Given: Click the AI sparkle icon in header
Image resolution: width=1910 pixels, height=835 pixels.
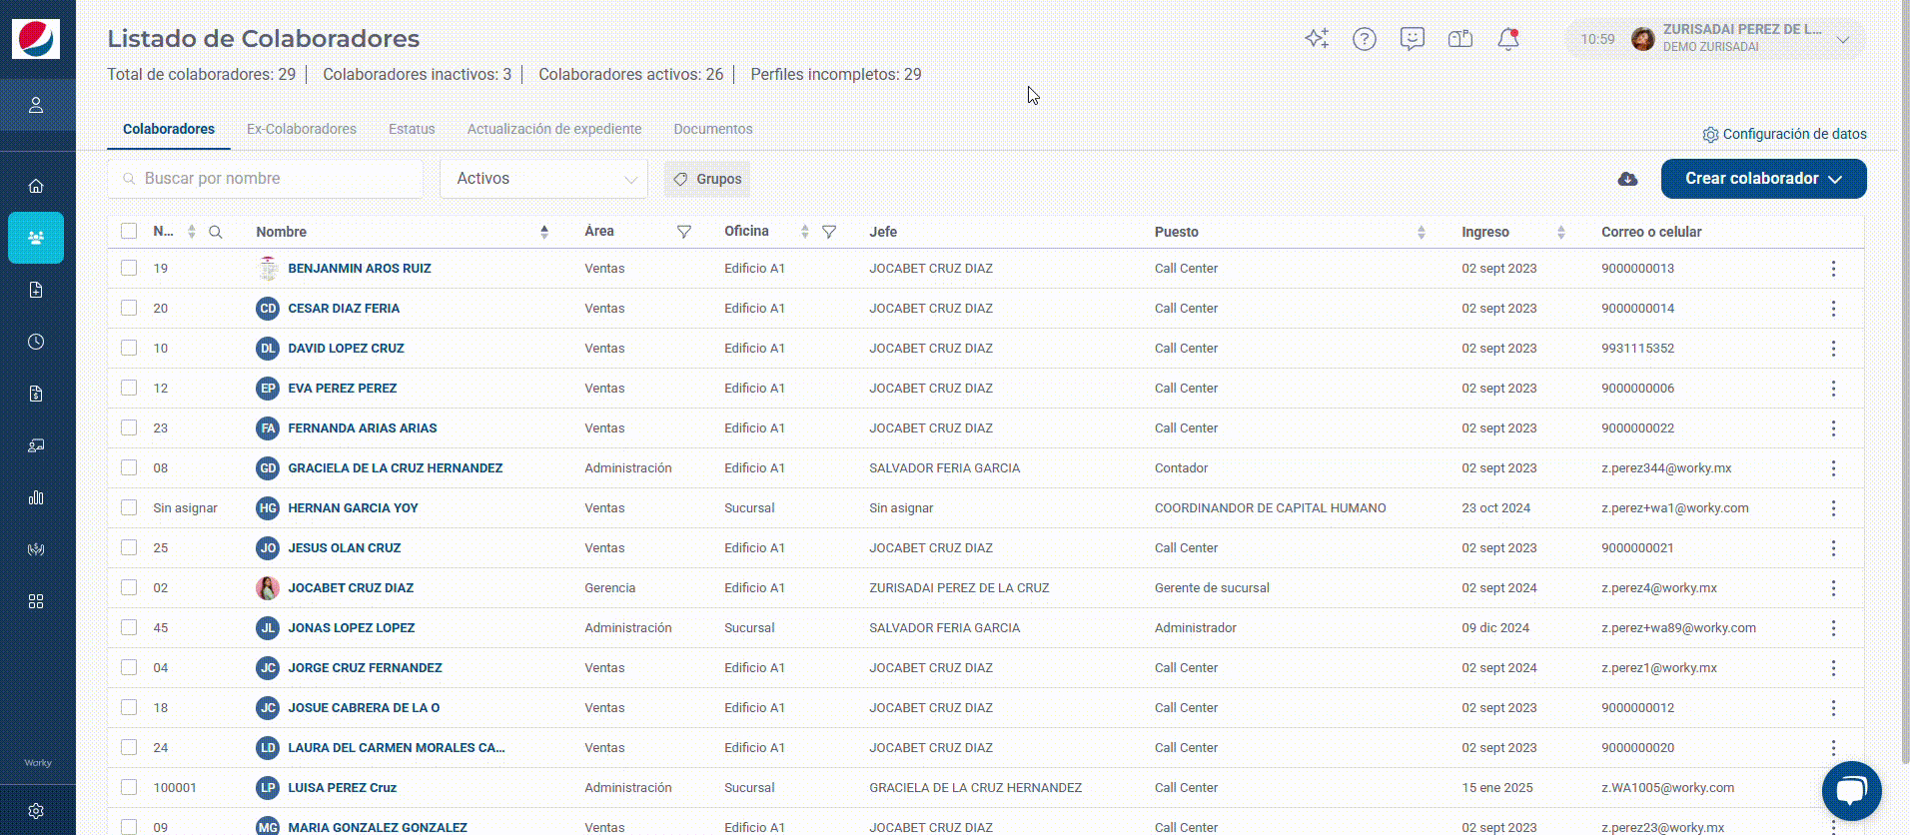Looking at the screenshot, I should (x=1317, y=39).
